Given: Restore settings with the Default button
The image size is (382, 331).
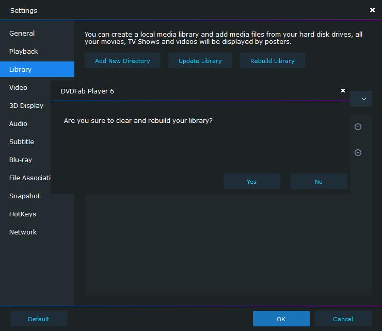Looking at the screenshot, I should click(39, 319).
